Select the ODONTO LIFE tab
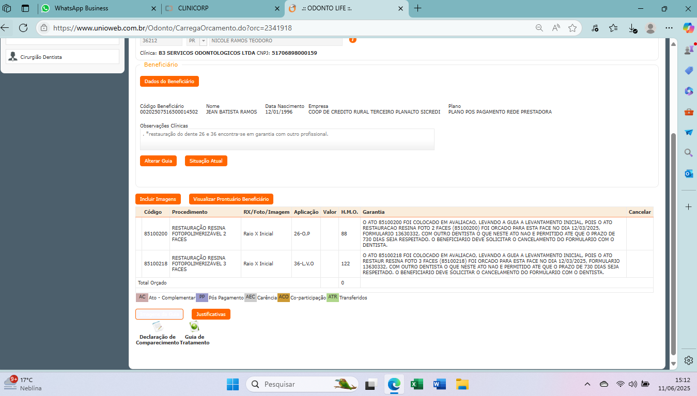The height and width of the screenshot is (396, 697). coord(346,8)
